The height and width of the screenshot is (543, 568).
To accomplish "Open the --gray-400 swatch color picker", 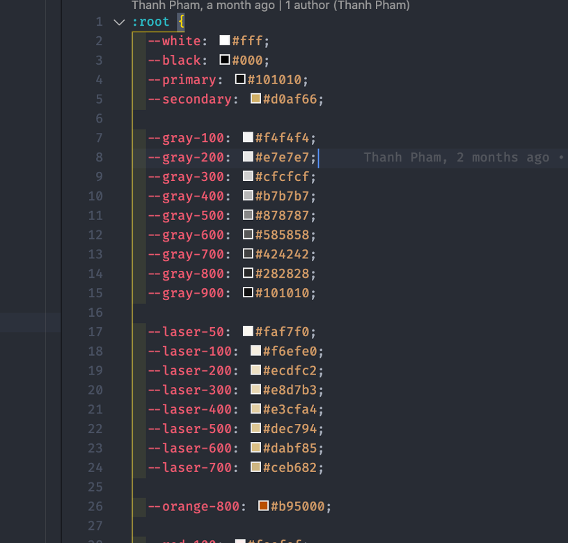I will pyautogui.click(x=248, y=195).
